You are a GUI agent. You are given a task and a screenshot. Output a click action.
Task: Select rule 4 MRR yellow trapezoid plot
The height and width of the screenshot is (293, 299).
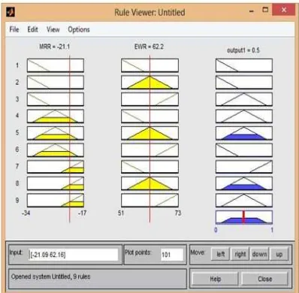coord(56,116)
